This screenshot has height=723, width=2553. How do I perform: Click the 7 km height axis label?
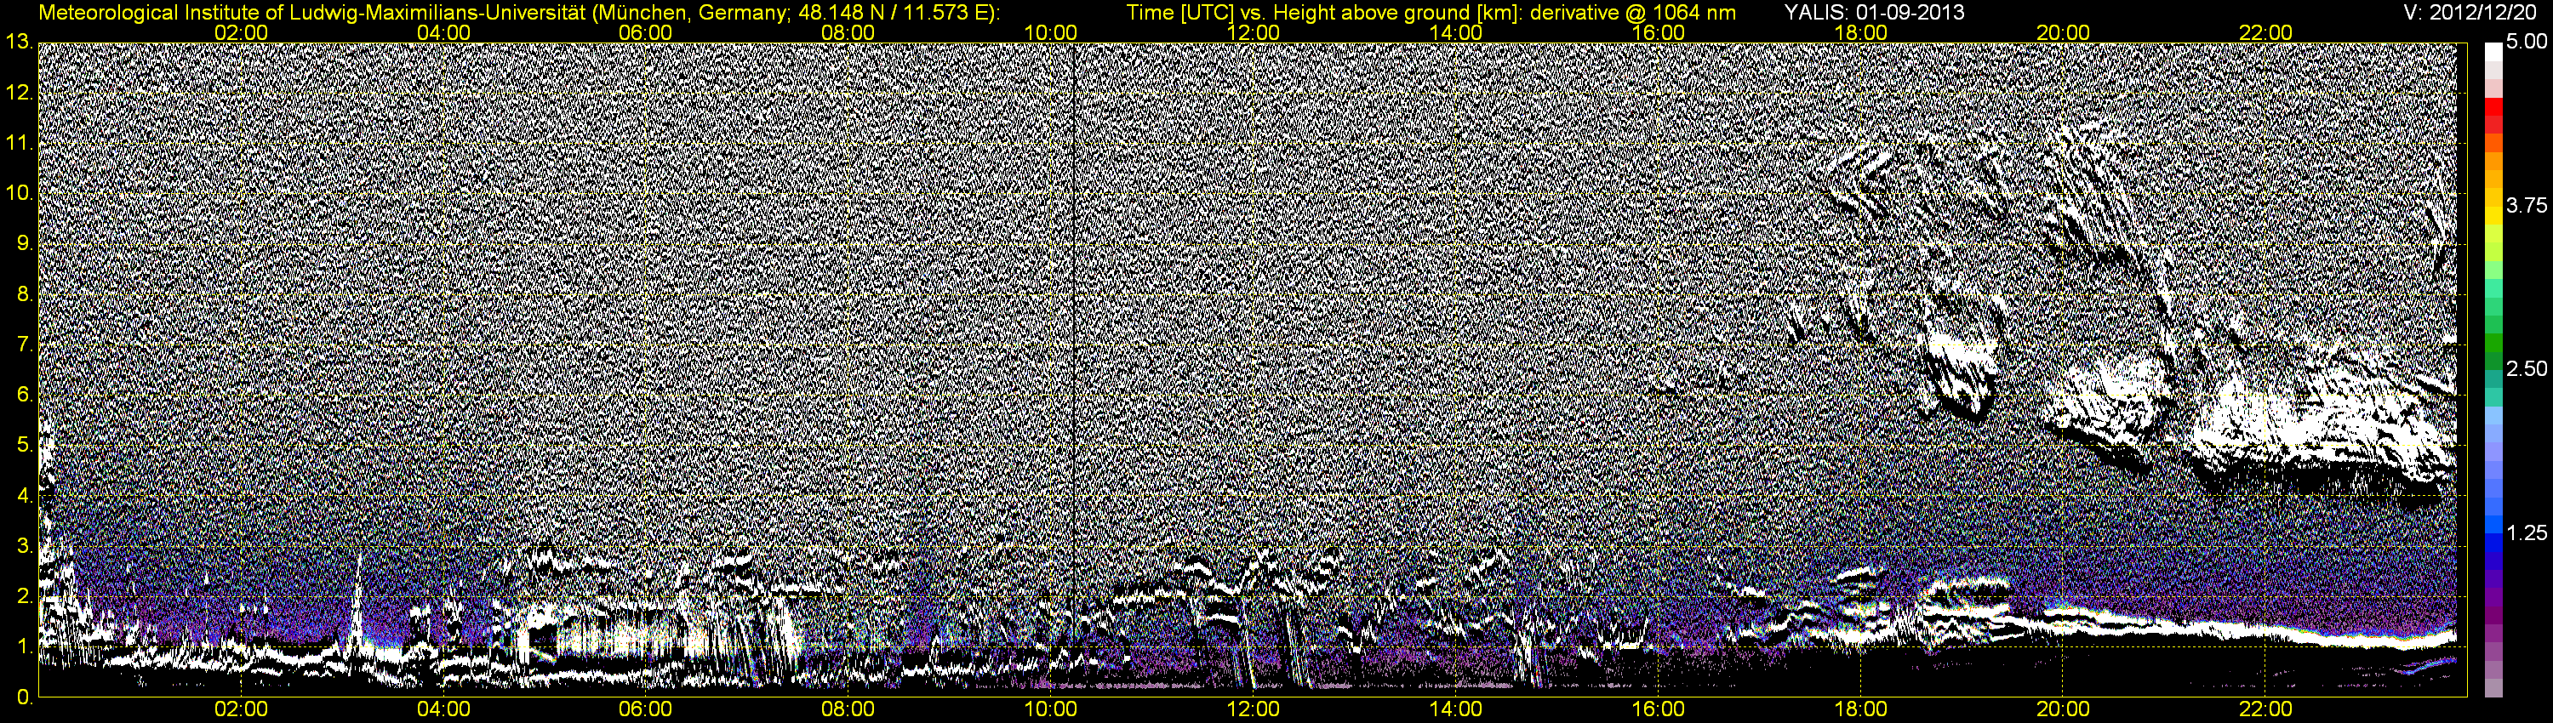tap(24, 345)
